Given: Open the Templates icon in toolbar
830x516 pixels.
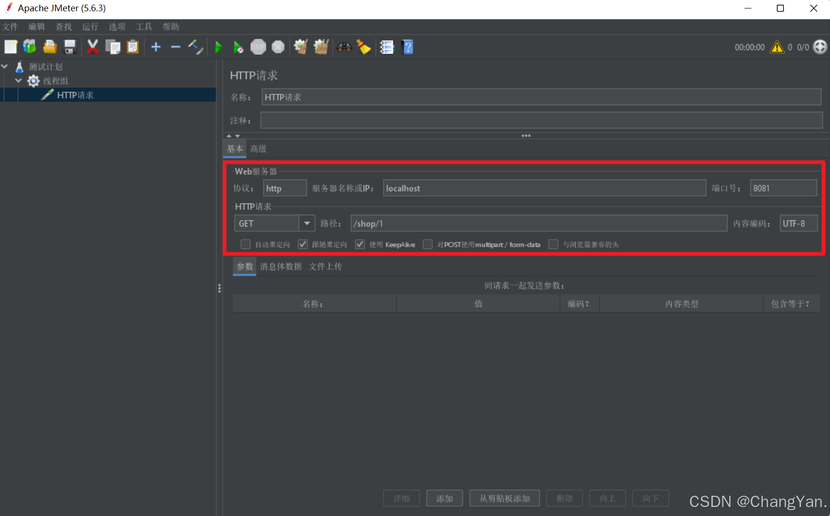Looking at the screenshot, I should pos(30,47).
